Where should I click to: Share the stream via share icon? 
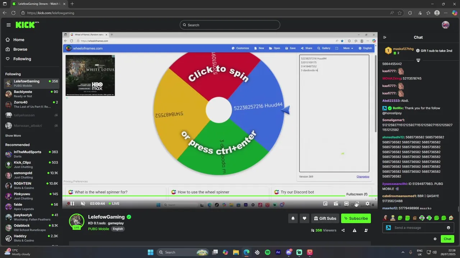point(343,230)
